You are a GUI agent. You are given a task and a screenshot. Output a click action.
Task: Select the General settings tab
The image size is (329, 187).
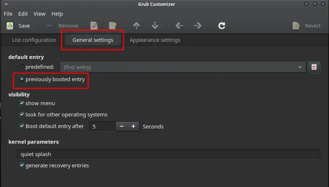click(93, 40)
